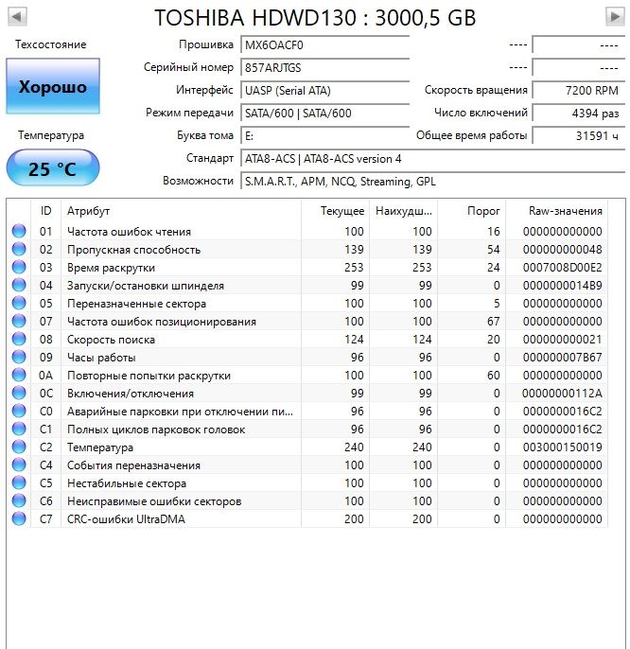Click the drive letter field E:

(325, 136)
